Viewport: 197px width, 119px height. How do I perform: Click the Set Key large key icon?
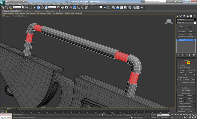point(148,116)
